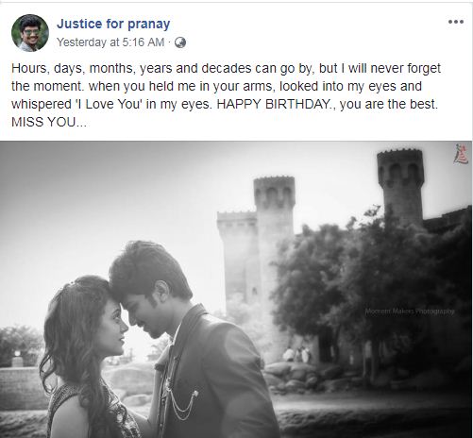Open the black and white couple photo
Viewport: 473px width, 438px height.
(236, 290)
